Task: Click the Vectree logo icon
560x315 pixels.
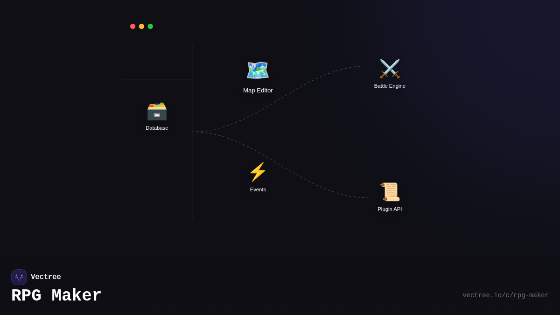Action: click(19, 277)
